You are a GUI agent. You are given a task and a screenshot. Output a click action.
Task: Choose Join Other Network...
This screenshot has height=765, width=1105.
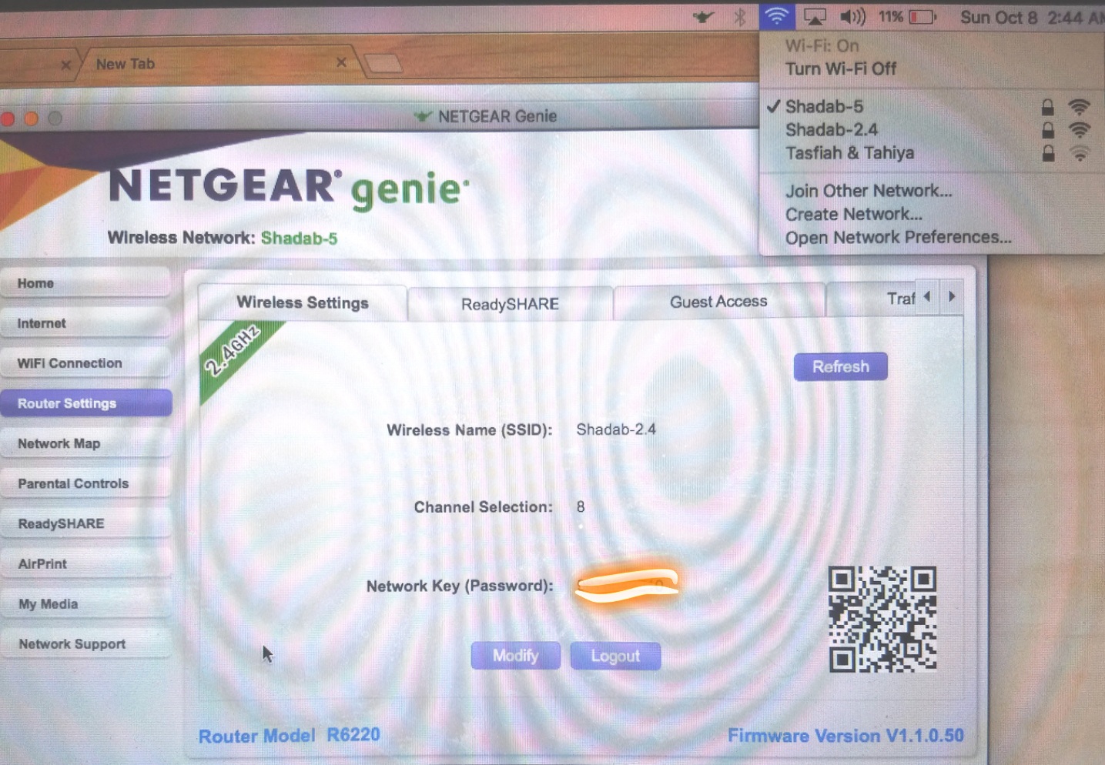tap(869, 191)
